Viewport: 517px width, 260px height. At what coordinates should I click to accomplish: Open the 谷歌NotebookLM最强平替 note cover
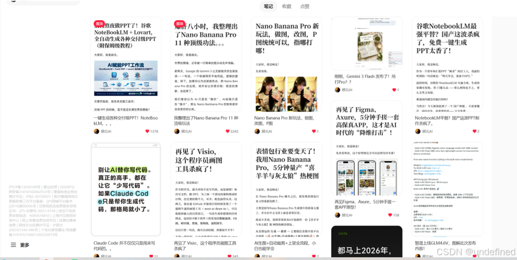tap(447, 64)
